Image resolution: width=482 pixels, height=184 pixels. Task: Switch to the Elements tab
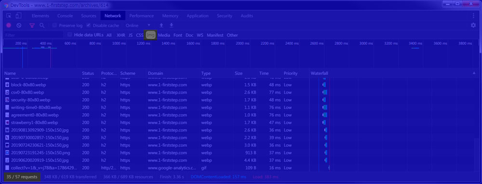pyautogui.click(x=40, y=16)
